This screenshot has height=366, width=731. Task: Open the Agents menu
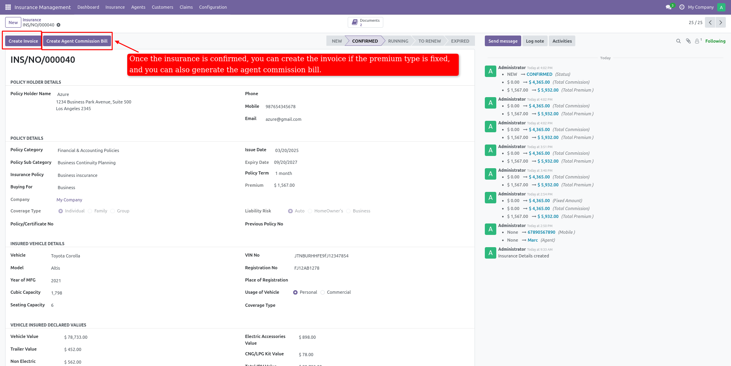pyautogui.click(x=138, y=7)
